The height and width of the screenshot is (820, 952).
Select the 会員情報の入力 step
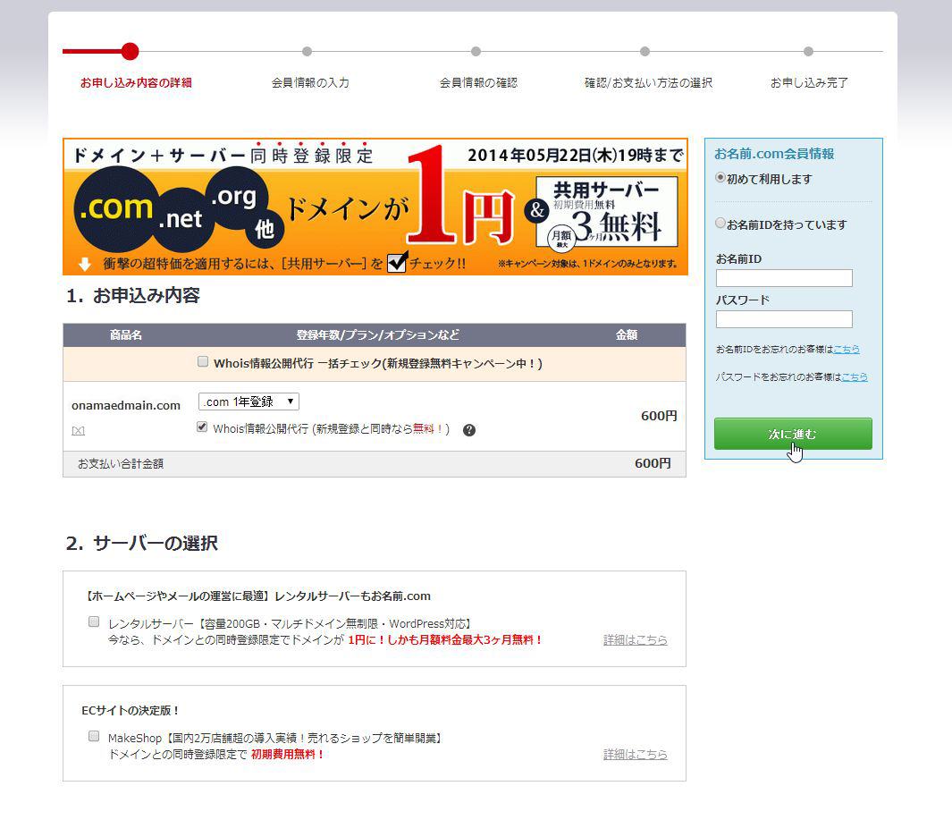click(x=310, y=82)
